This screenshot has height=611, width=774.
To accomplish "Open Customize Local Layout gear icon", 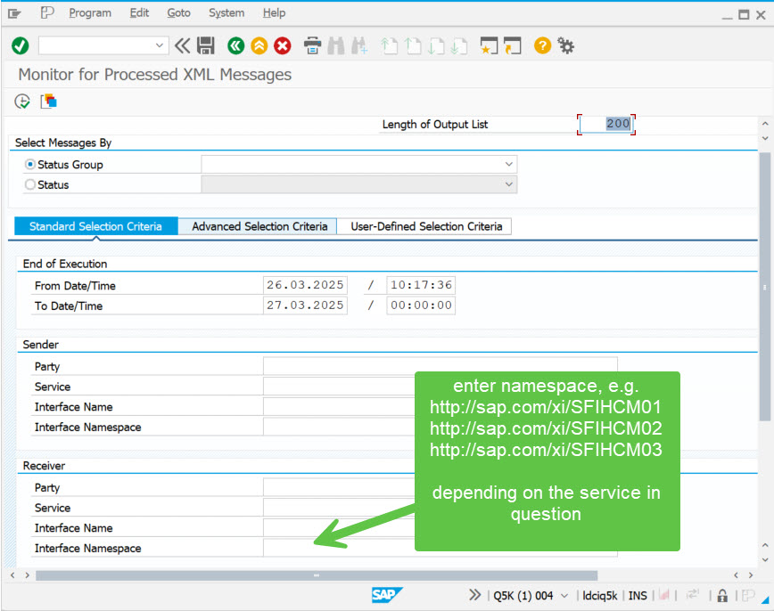I will click(x=565, y=45).
